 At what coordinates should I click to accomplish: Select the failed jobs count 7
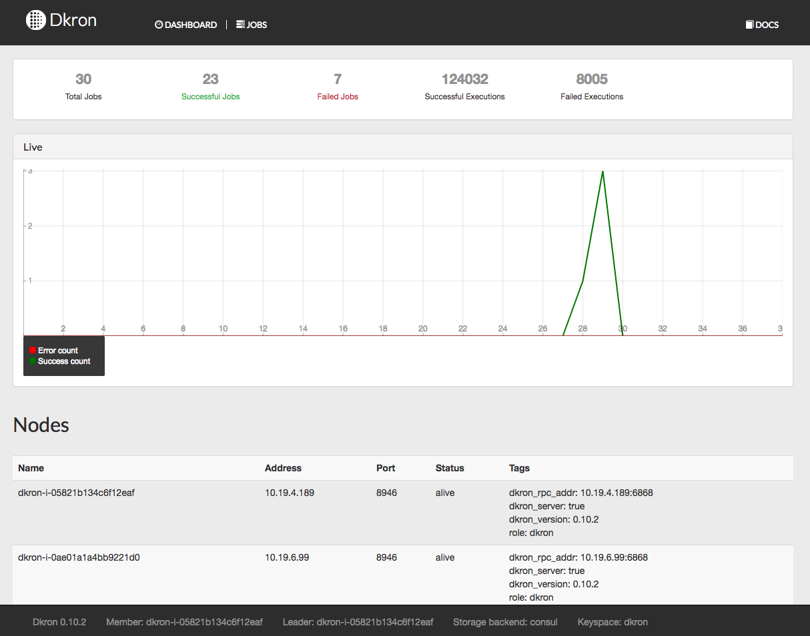tap(338, 79)
